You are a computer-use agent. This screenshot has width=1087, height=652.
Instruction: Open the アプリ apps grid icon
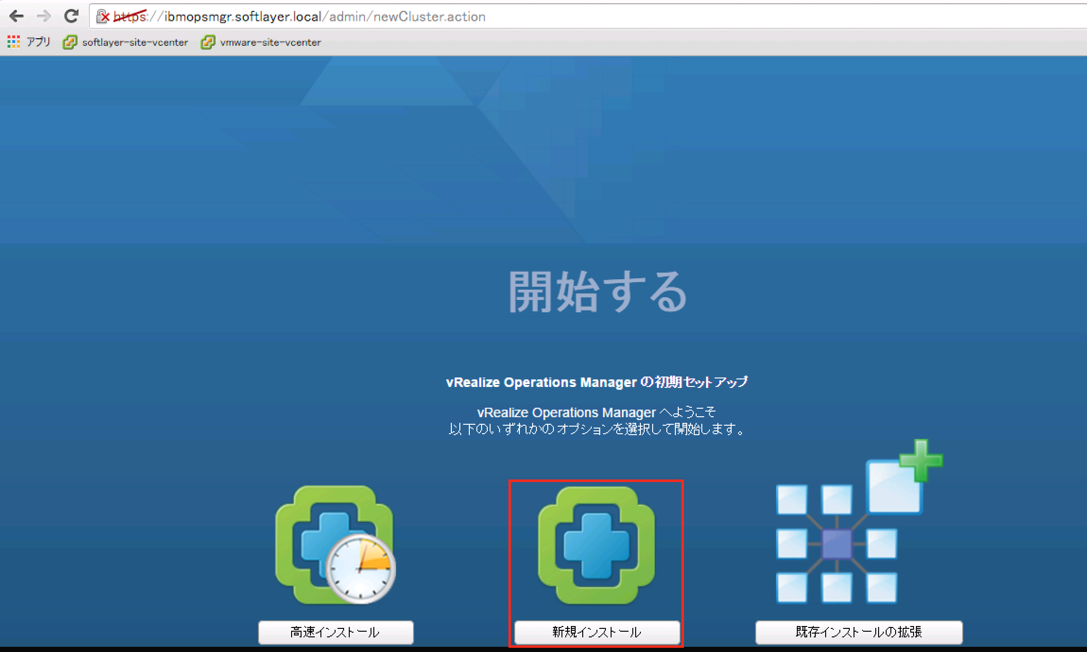[14, 42]
